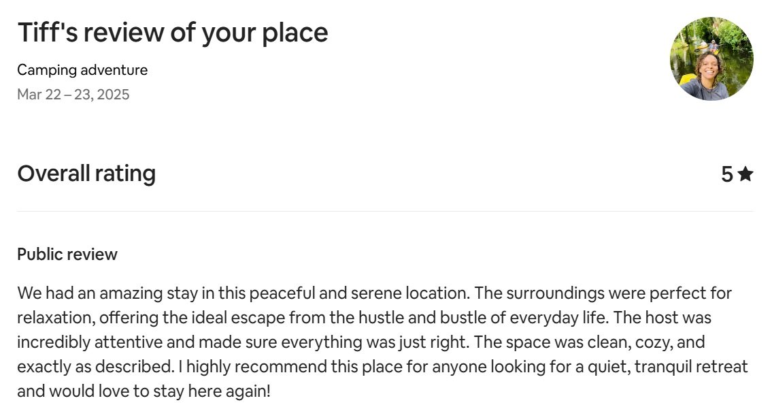Select the number 5 overall rating

pyautogui.click(x=727, y=174)
